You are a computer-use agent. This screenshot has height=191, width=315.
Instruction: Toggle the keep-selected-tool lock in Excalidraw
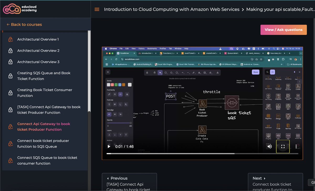point(147,73)
